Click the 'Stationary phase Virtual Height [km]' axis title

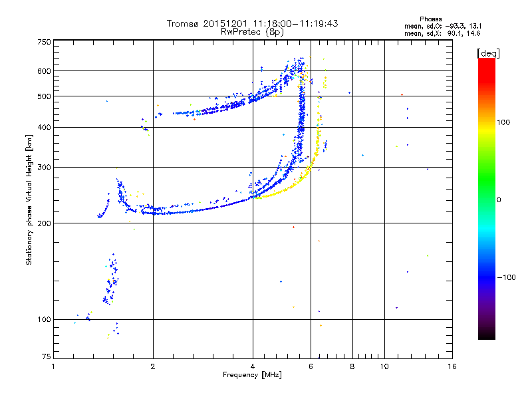pos(29,199)
